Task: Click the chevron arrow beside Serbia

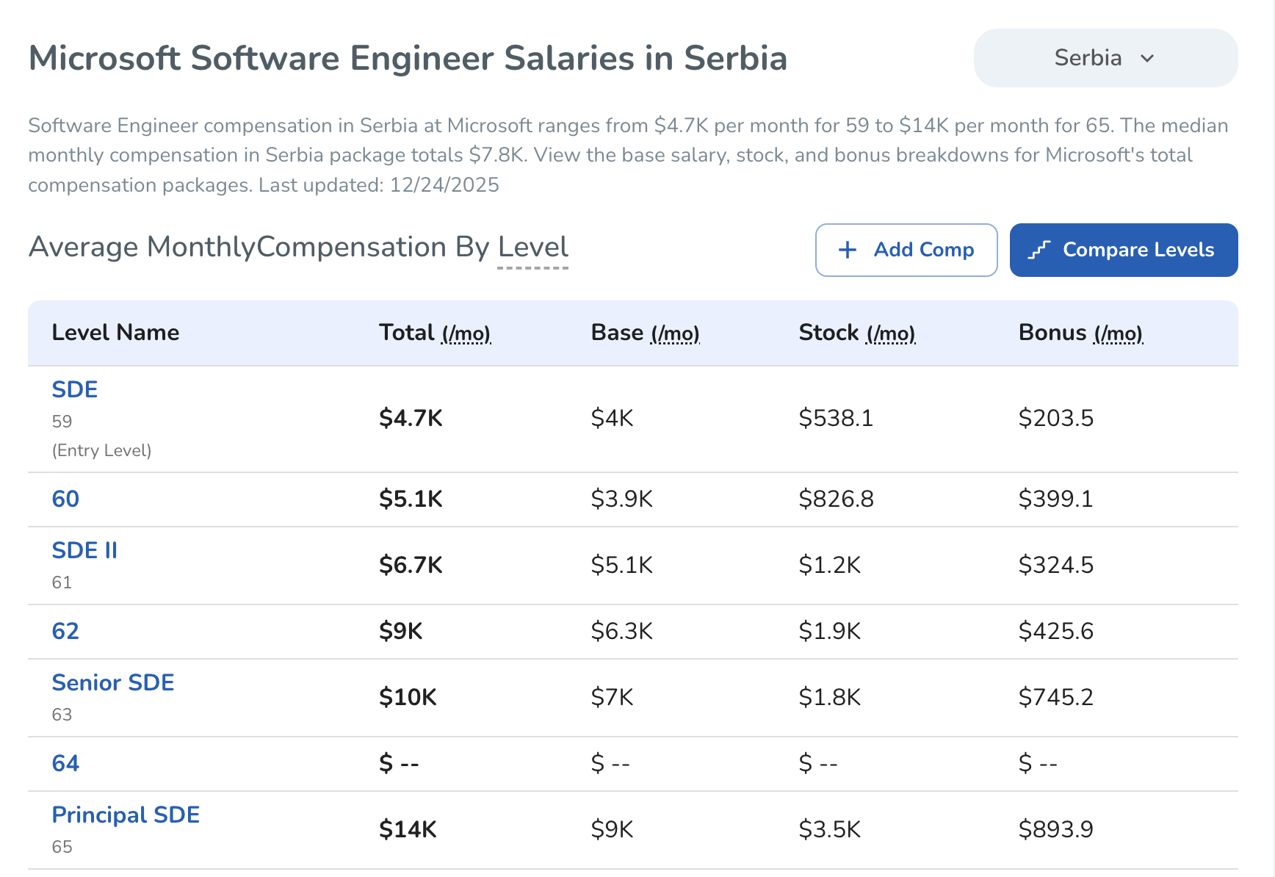Action: point(1147,59)
